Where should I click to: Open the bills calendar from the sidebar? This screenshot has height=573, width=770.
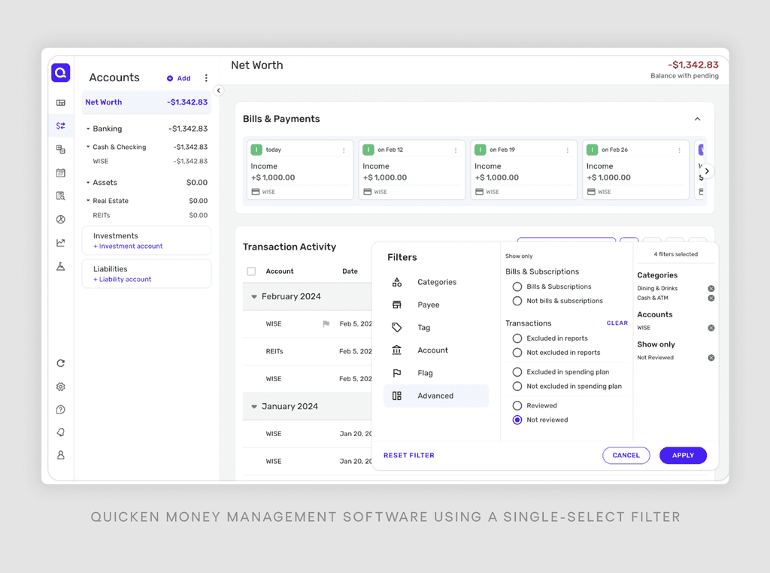tap(61, 173)
